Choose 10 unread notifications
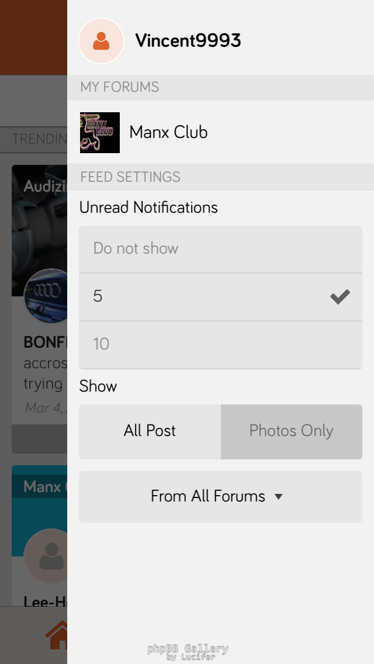 (x=220, y=344)
